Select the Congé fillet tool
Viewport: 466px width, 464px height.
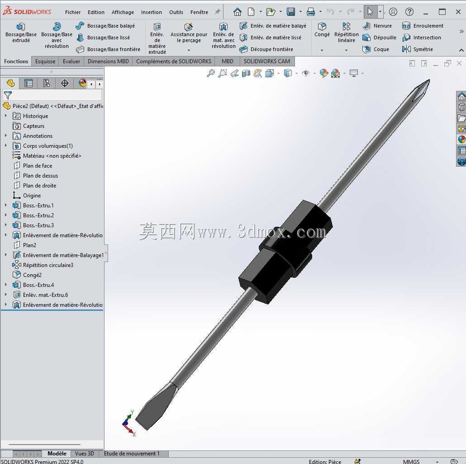pyautogui.click(x=322, y=30)
